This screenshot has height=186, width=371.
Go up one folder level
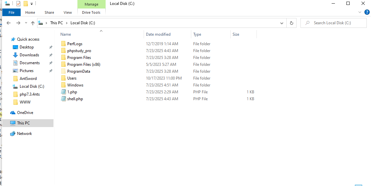coord(33,23)
